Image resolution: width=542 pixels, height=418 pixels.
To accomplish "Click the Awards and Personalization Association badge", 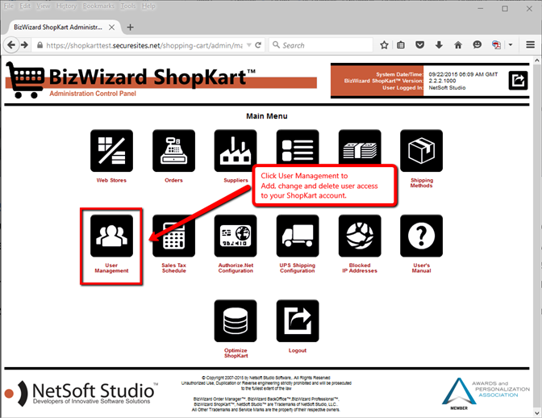I will 486,394.
